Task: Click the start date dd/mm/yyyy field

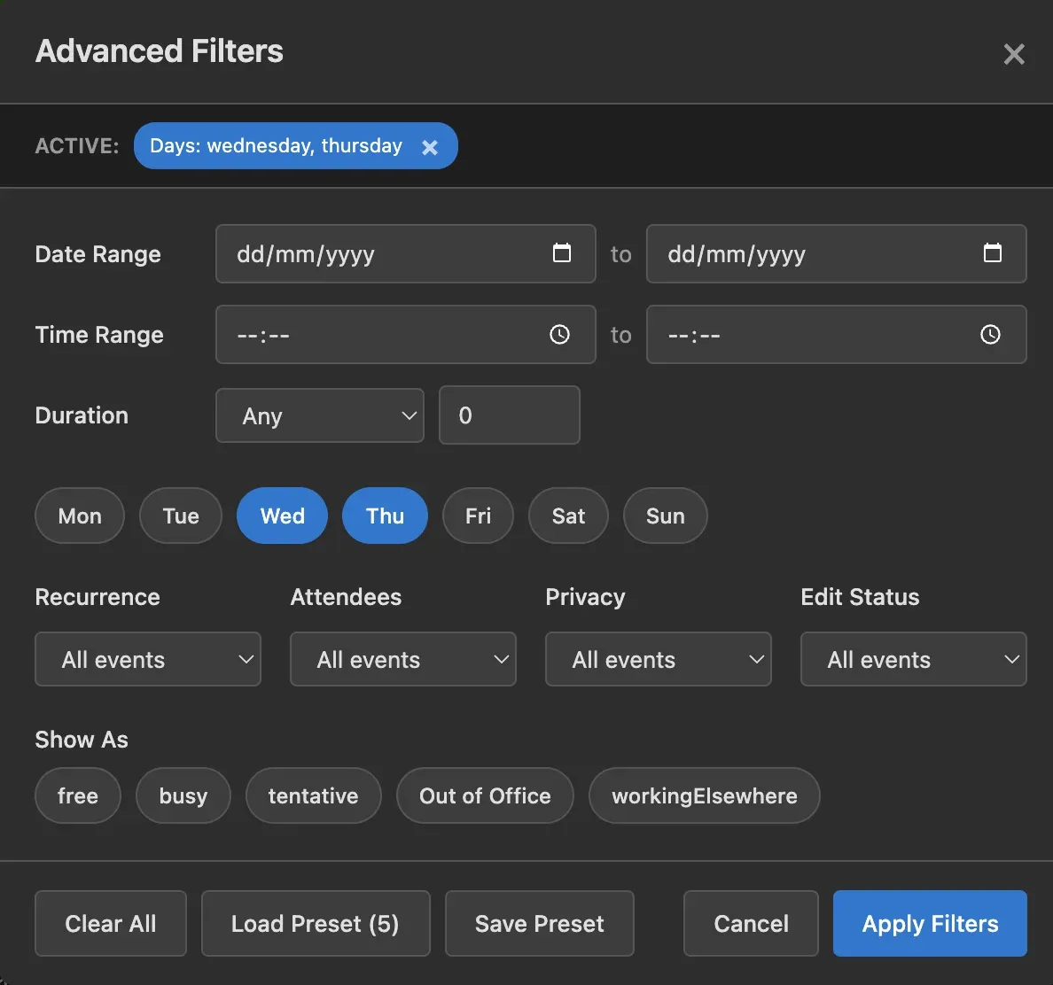Action: pos(406,253)
